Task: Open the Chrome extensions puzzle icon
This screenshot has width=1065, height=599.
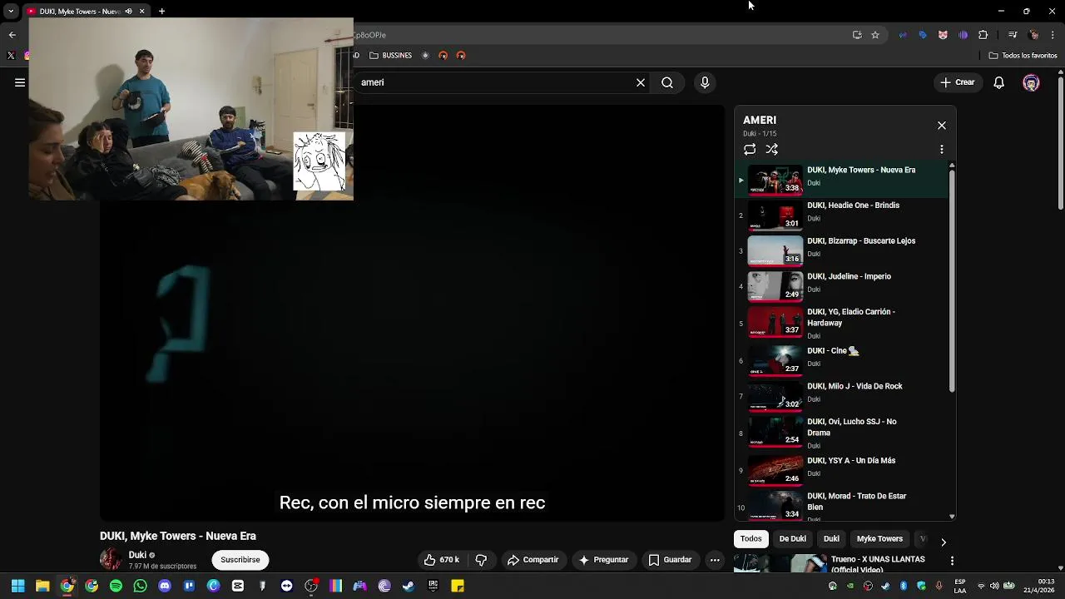Action: [983, 35]
